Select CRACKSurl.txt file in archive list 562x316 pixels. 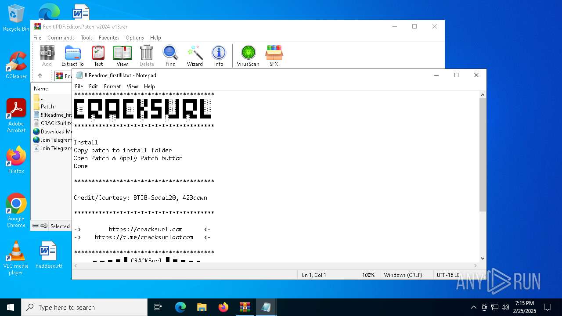52,123
